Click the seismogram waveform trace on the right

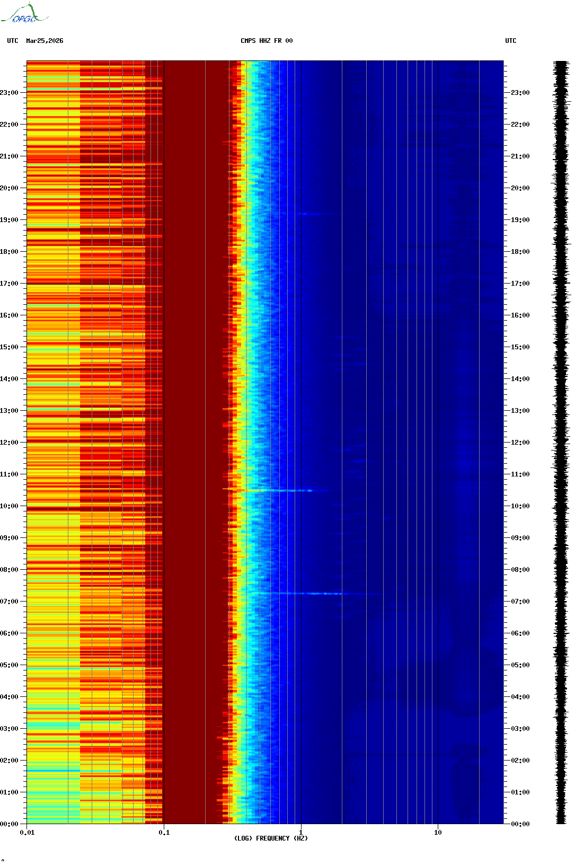pyautogui.click(x=561, y=443)
